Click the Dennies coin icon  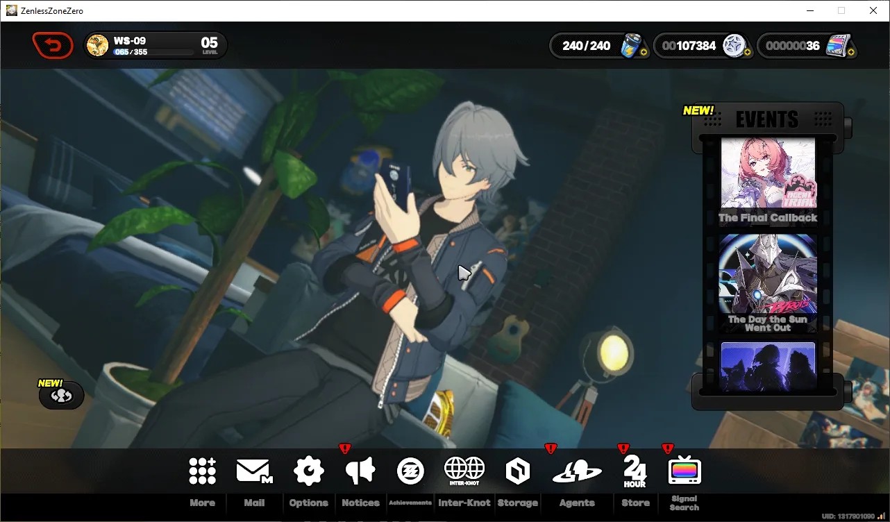tap(733, 45)
